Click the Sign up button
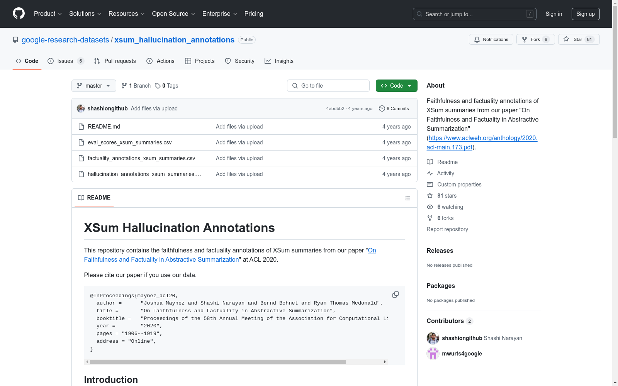 click(x=586, y=14)
